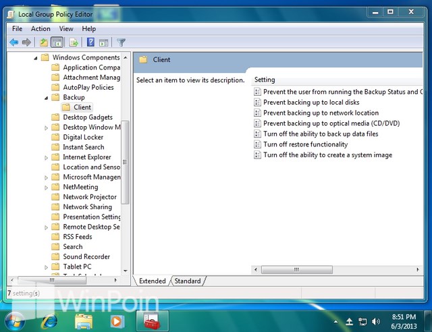Image resolution: width=432 pixels, height=332 pixels.
Task: Click the volume speaker tray icon
Action: [375, 321]
